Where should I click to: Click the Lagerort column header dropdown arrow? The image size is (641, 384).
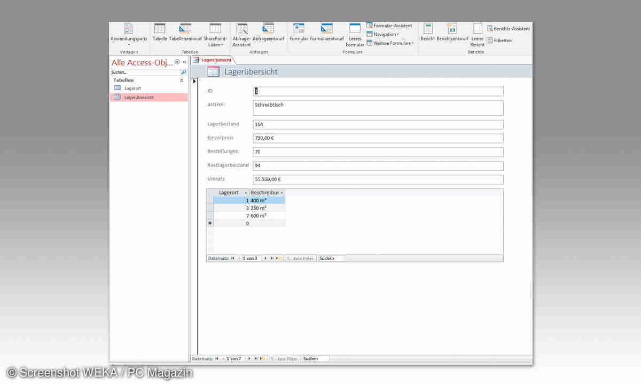(x=246, y=193)
